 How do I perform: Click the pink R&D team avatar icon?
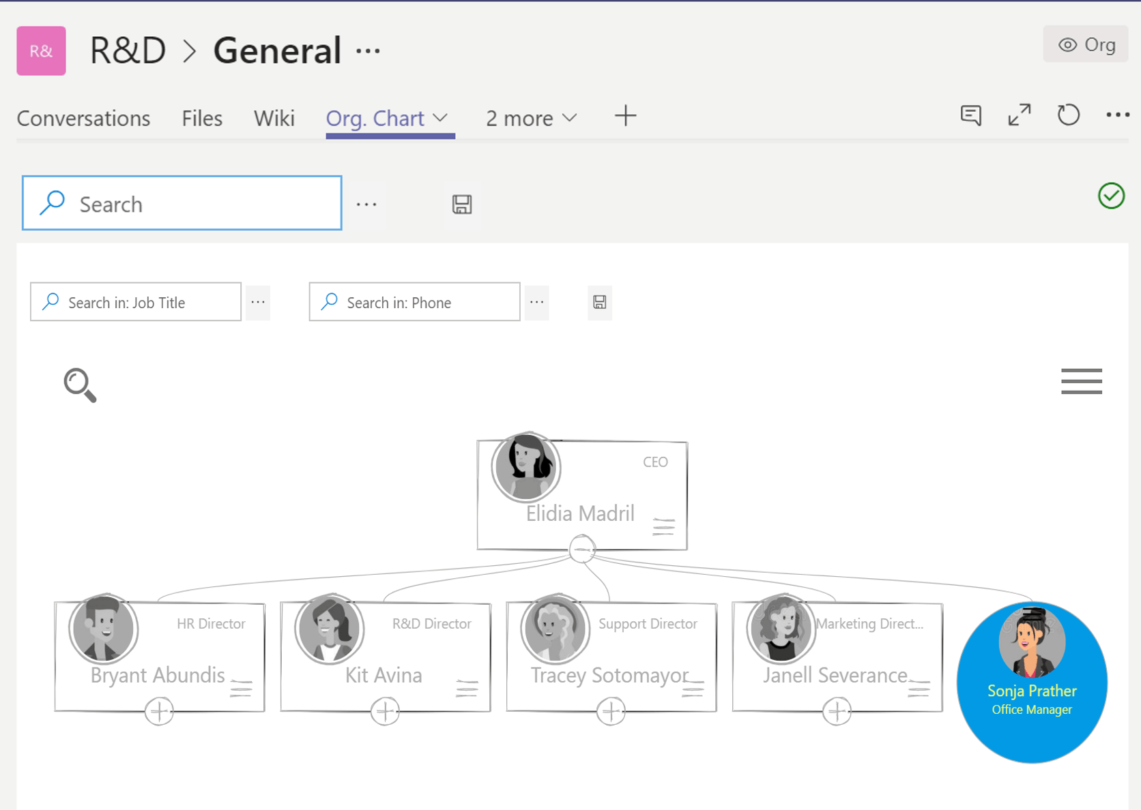pos(41,50)
